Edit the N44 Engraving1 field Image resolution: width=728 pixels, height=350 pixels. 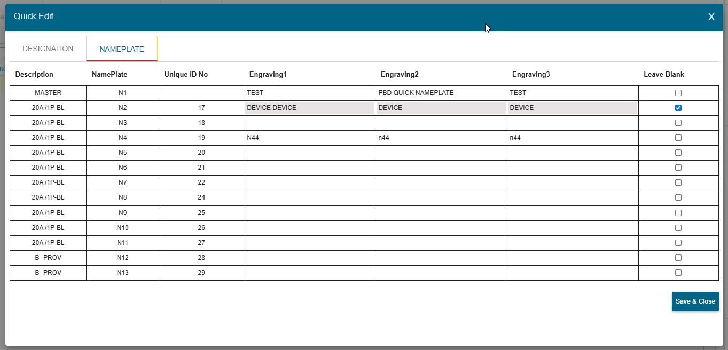pyautogui.click(x=309, y=138)
